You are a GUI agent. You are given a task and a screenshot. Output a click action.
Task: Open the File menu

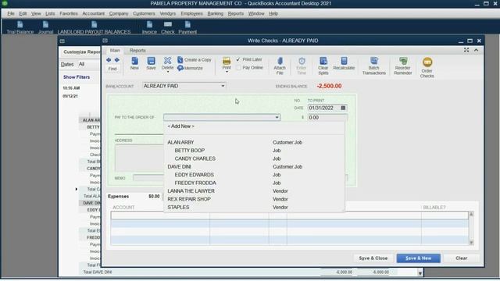(x=10, y=13)
